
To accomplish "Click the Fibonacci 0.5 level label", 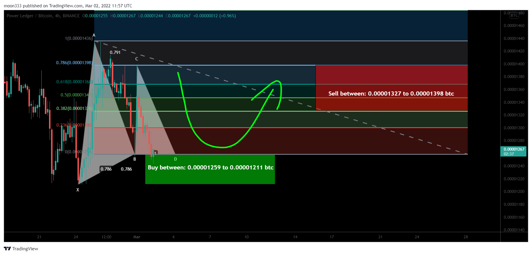I will pos(77,95).
